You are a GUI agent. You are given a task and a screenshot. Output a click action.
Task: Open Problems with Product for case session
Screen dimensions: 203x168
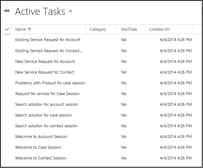(50, 83)
